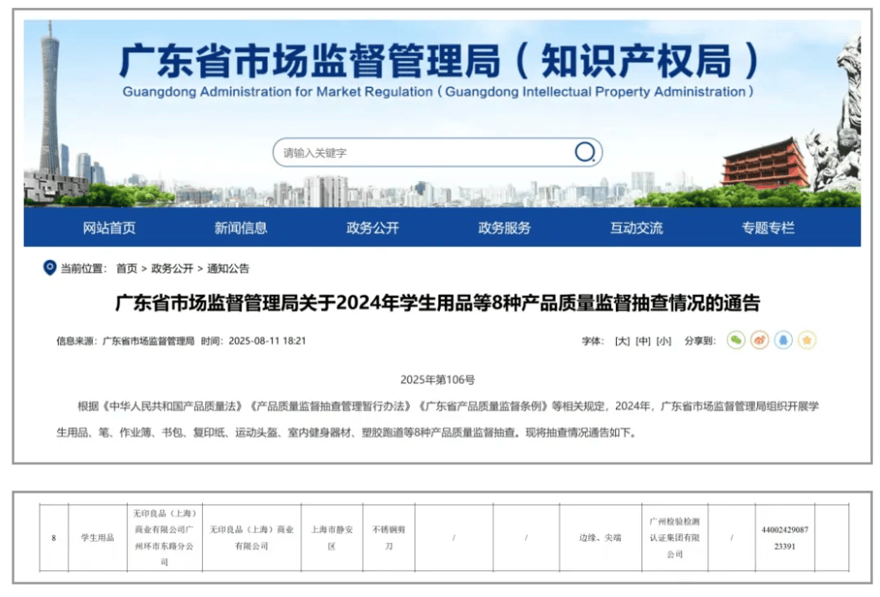The width and height of the screenshot is (880, 597).
Task: Select 专题专栏 in the navigation bar
Action: (769, 229)
